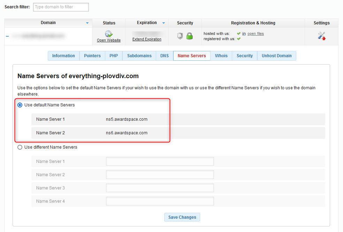This screenshot has height=232, width=343.
Task: Switch to the DNS tab
Action: (164, 55)
